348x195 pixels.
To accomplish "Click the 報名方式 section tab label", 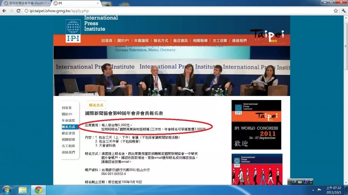I will pyautogui.click(x=96, y=105).
